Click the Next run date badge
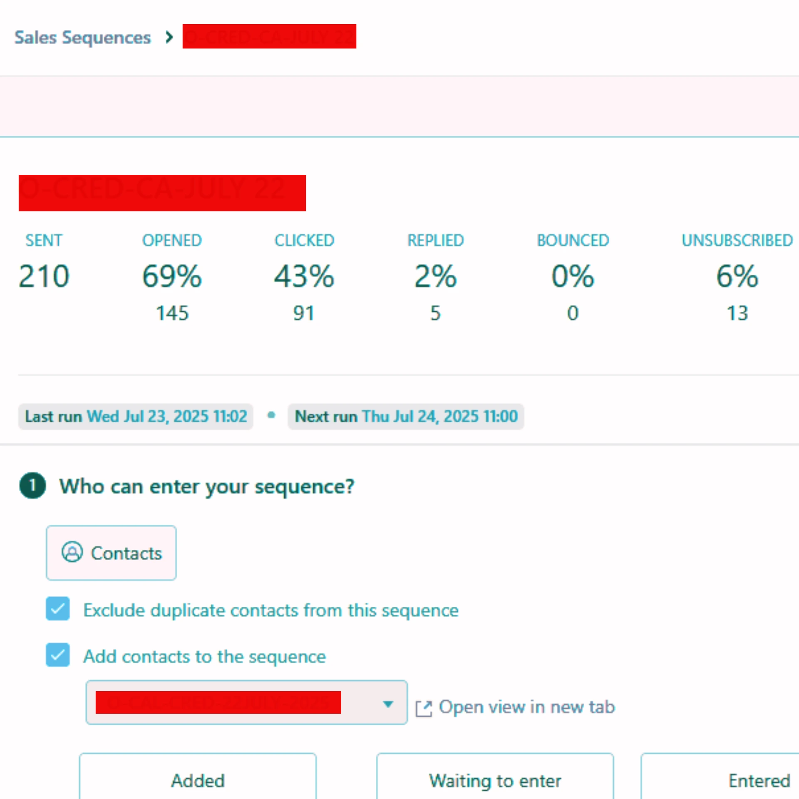This screenshot has width=799, height=799. (406, 416)
